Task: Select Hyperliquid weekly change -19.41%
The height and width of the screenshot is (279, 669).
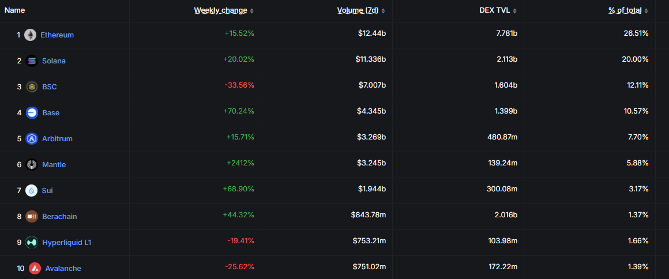Action: click(x=240, y=241)
